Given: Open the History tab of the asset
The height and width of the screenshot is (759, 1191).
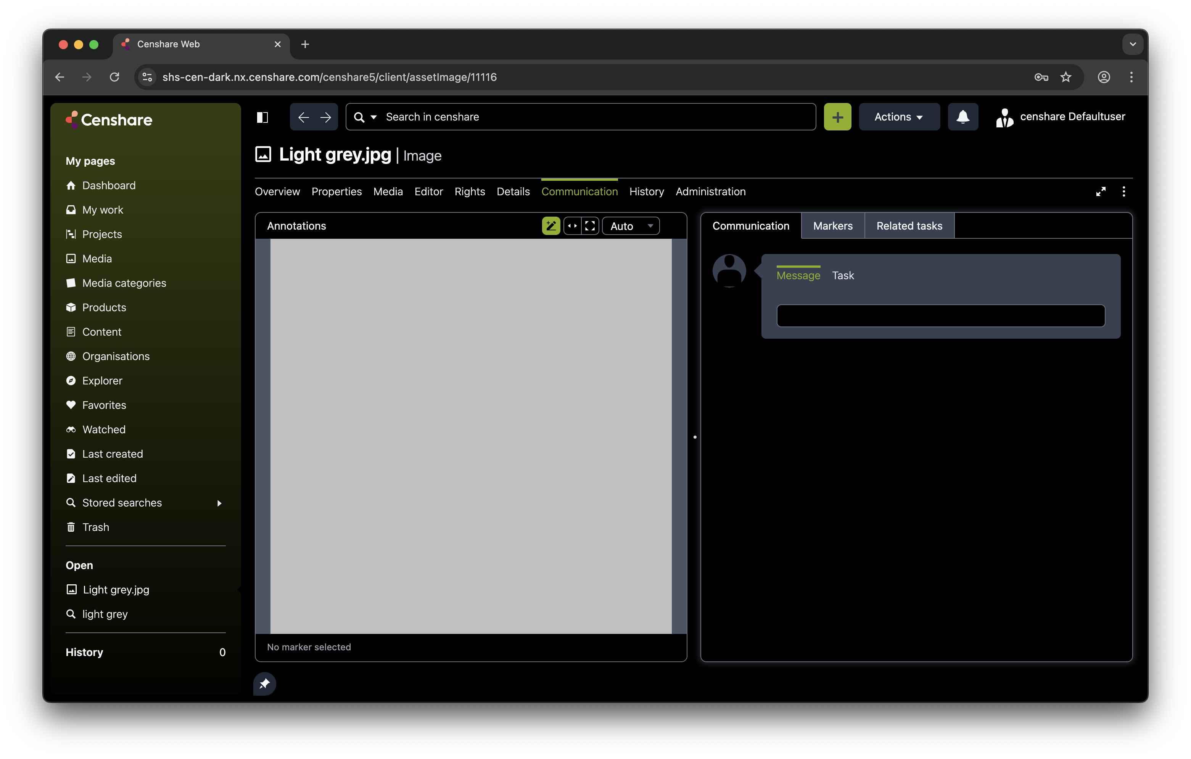Looking at the screenshot, I should click(647, 192).
